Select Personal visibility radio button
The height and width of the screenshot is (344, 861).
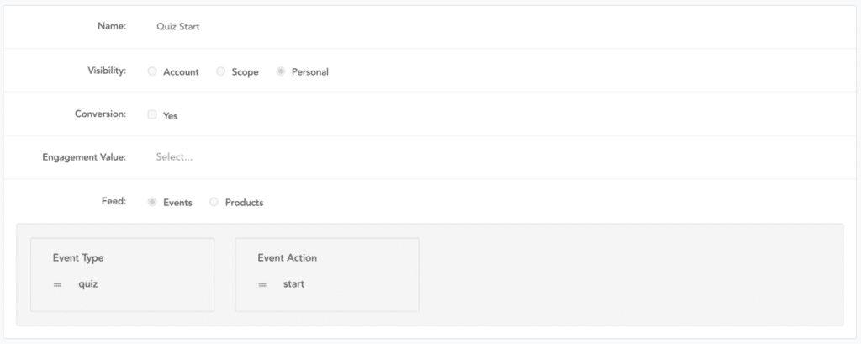tap(281, 71)
